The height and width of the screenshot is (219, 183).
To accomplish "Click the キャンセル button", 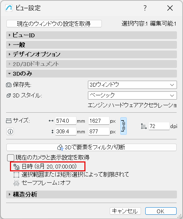I will click(x=125, y=211).
